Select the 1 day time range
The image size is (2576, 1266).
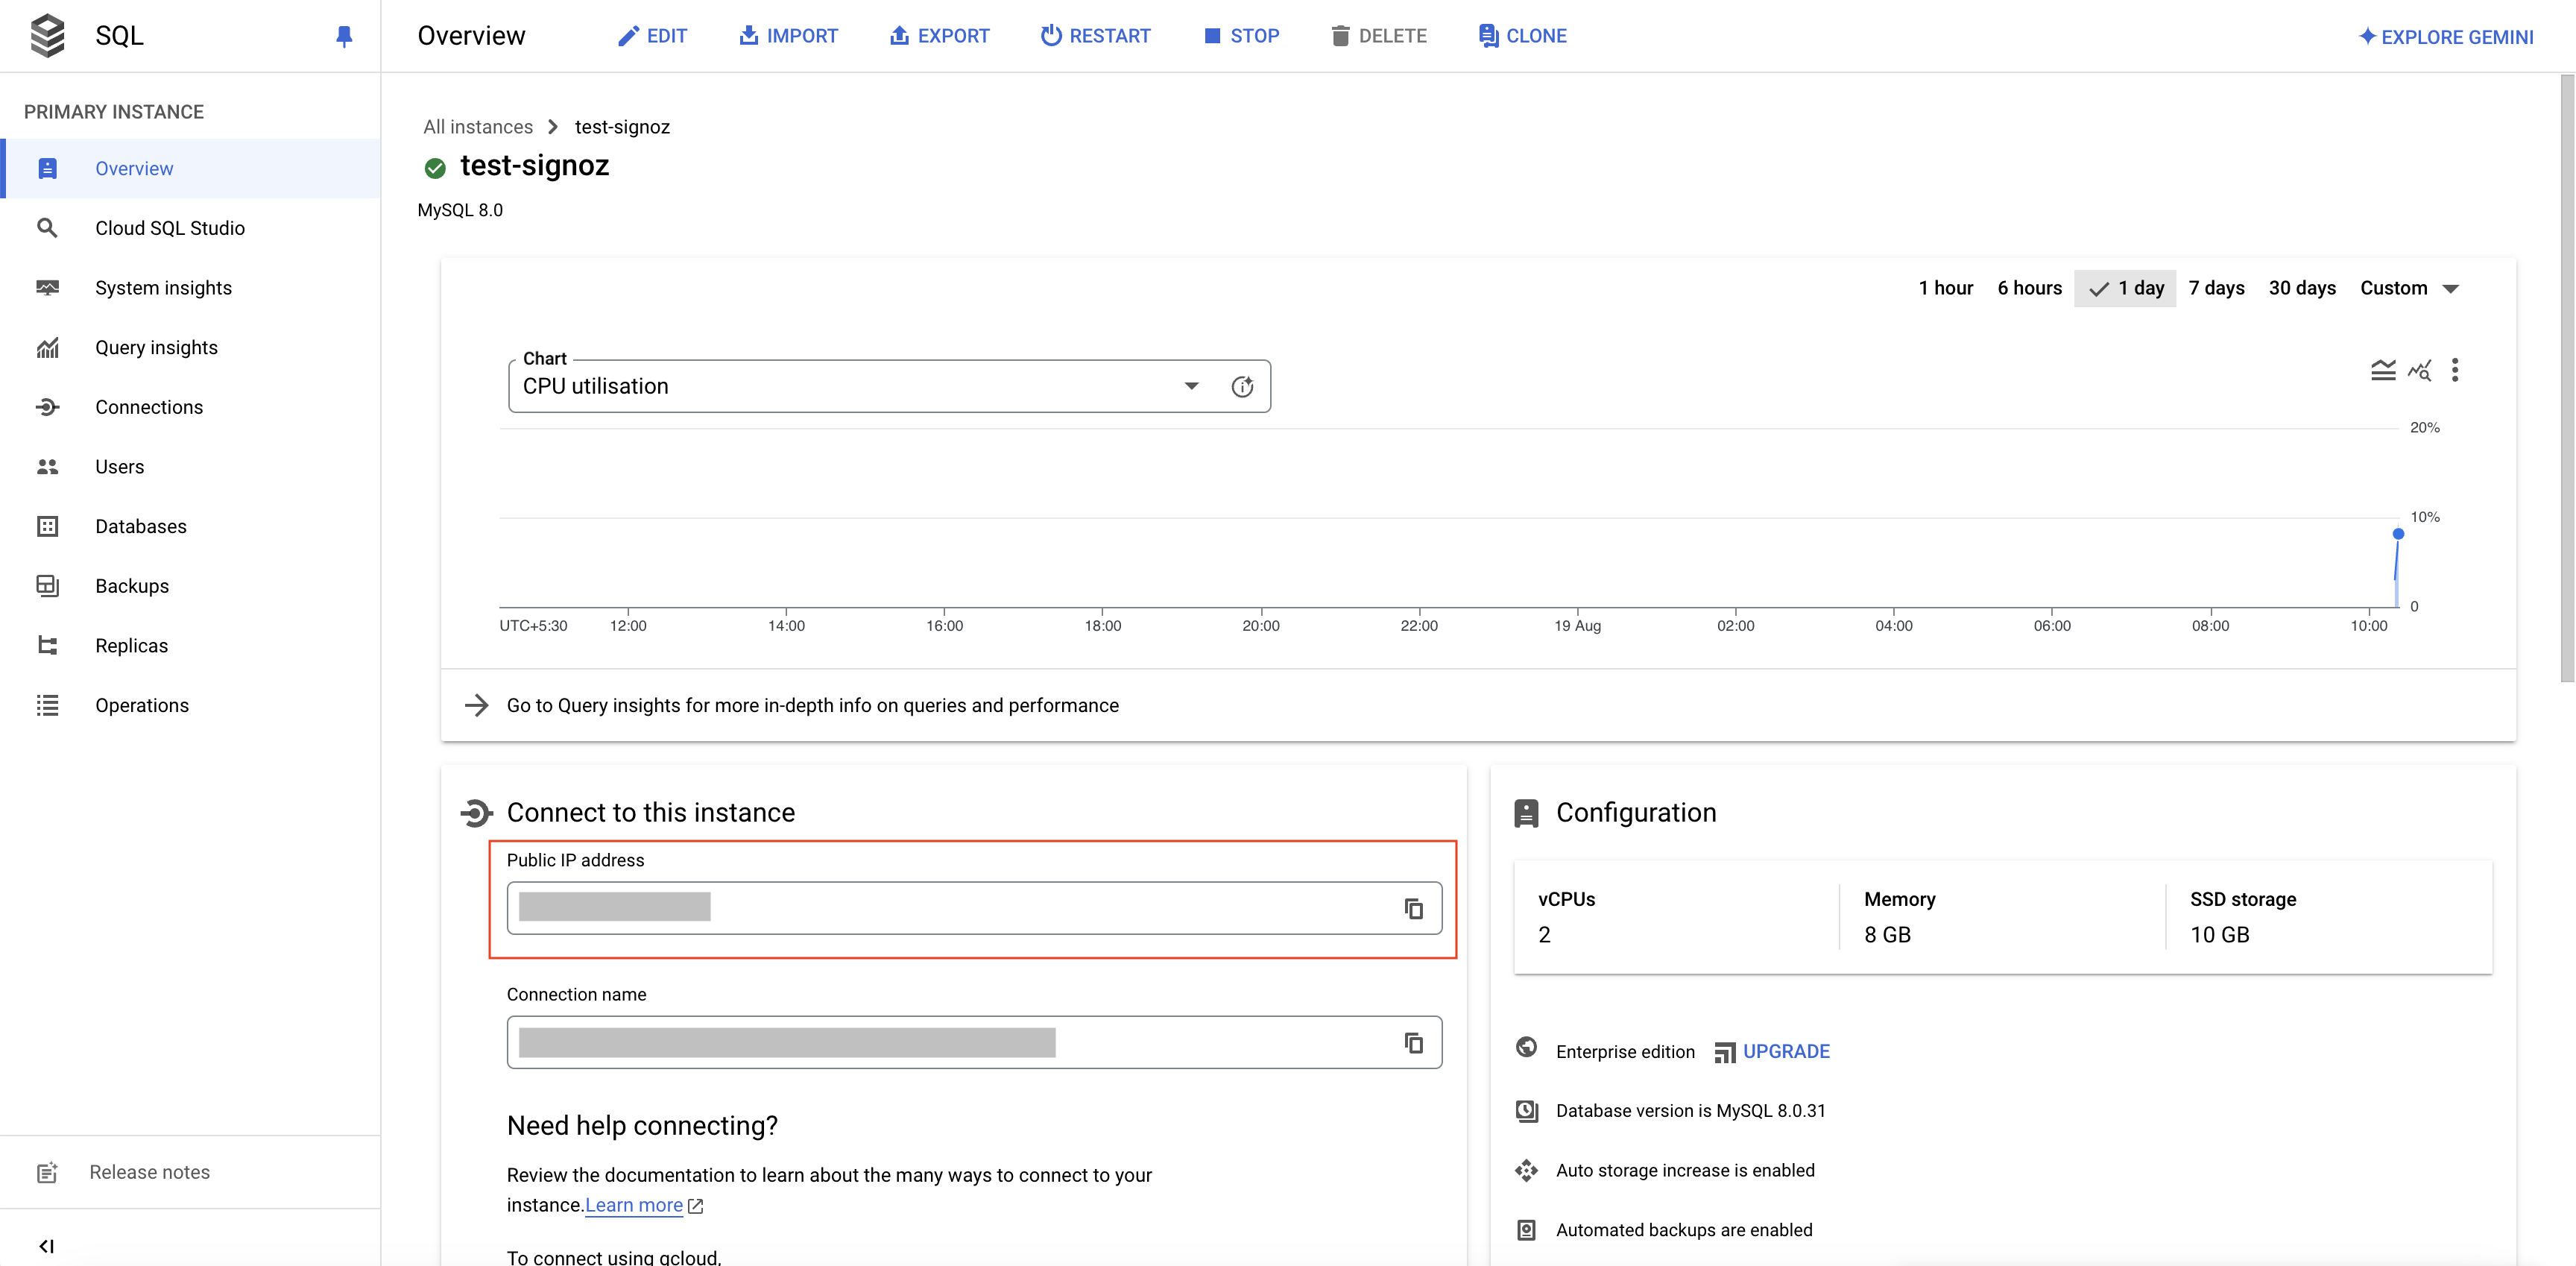tap(2125, 288)
